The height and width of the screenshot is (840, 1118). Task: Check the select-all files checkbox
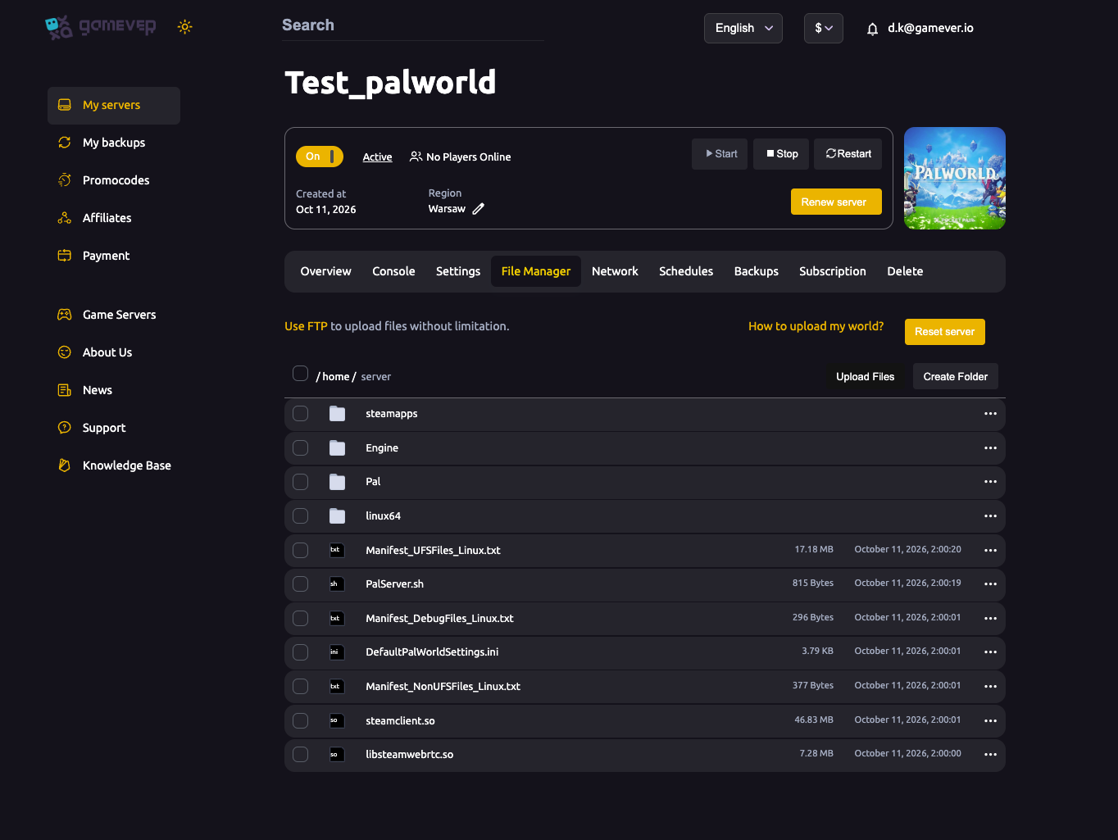300,374
